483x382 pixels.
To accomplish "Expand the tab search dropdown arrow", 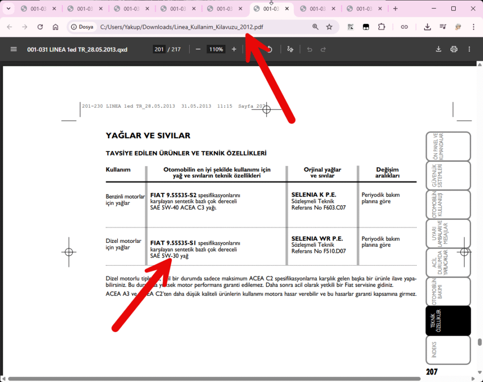I will click(x=8, y=8).
